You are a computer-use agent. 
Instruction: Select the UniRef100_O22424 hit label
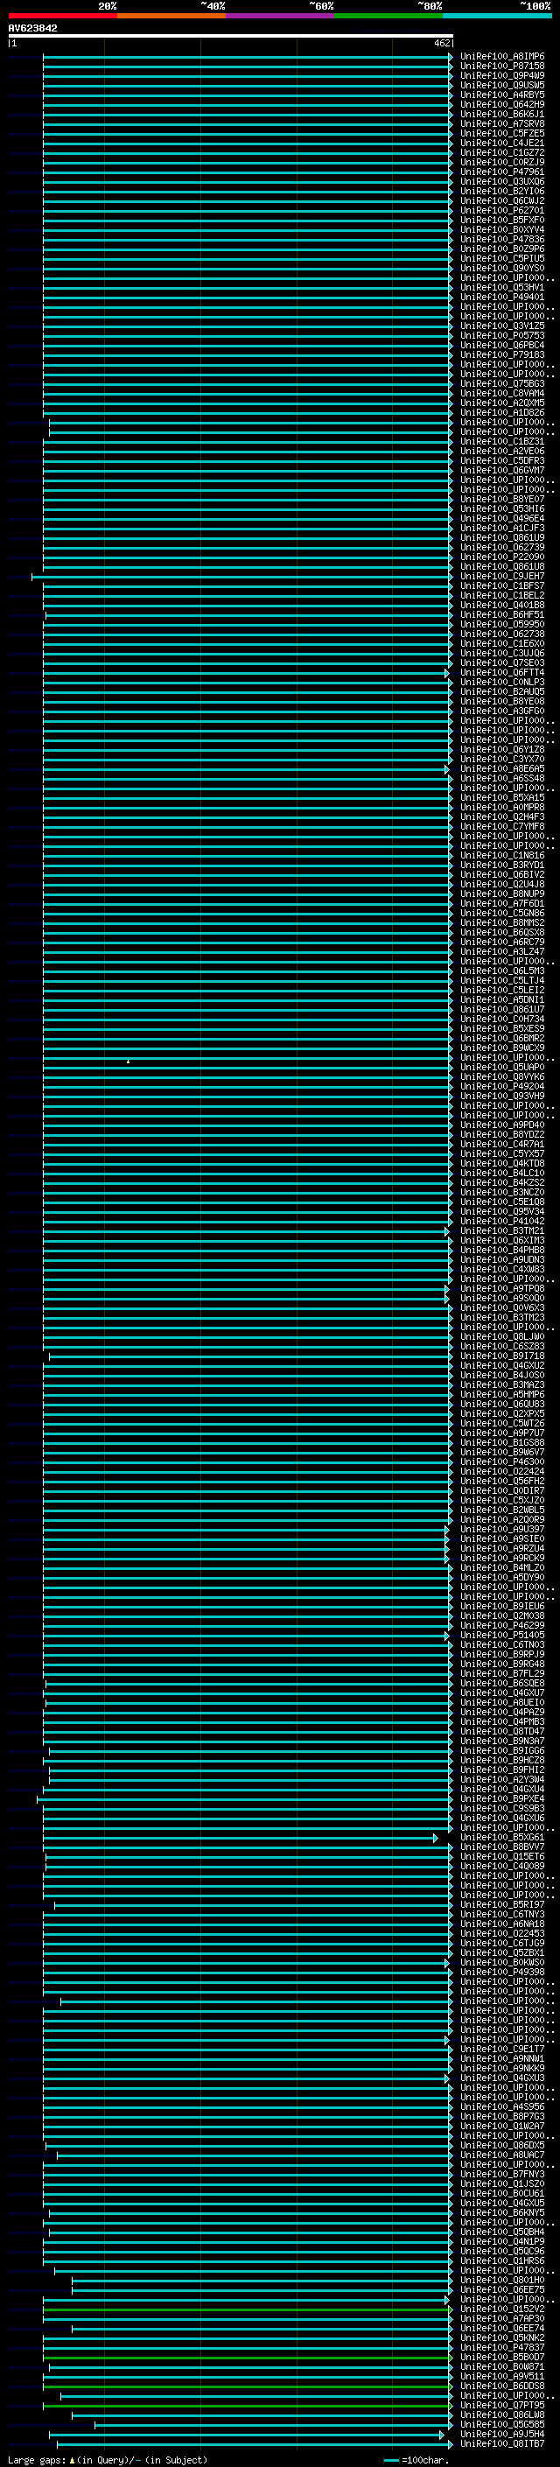(x=502, y=1471)
